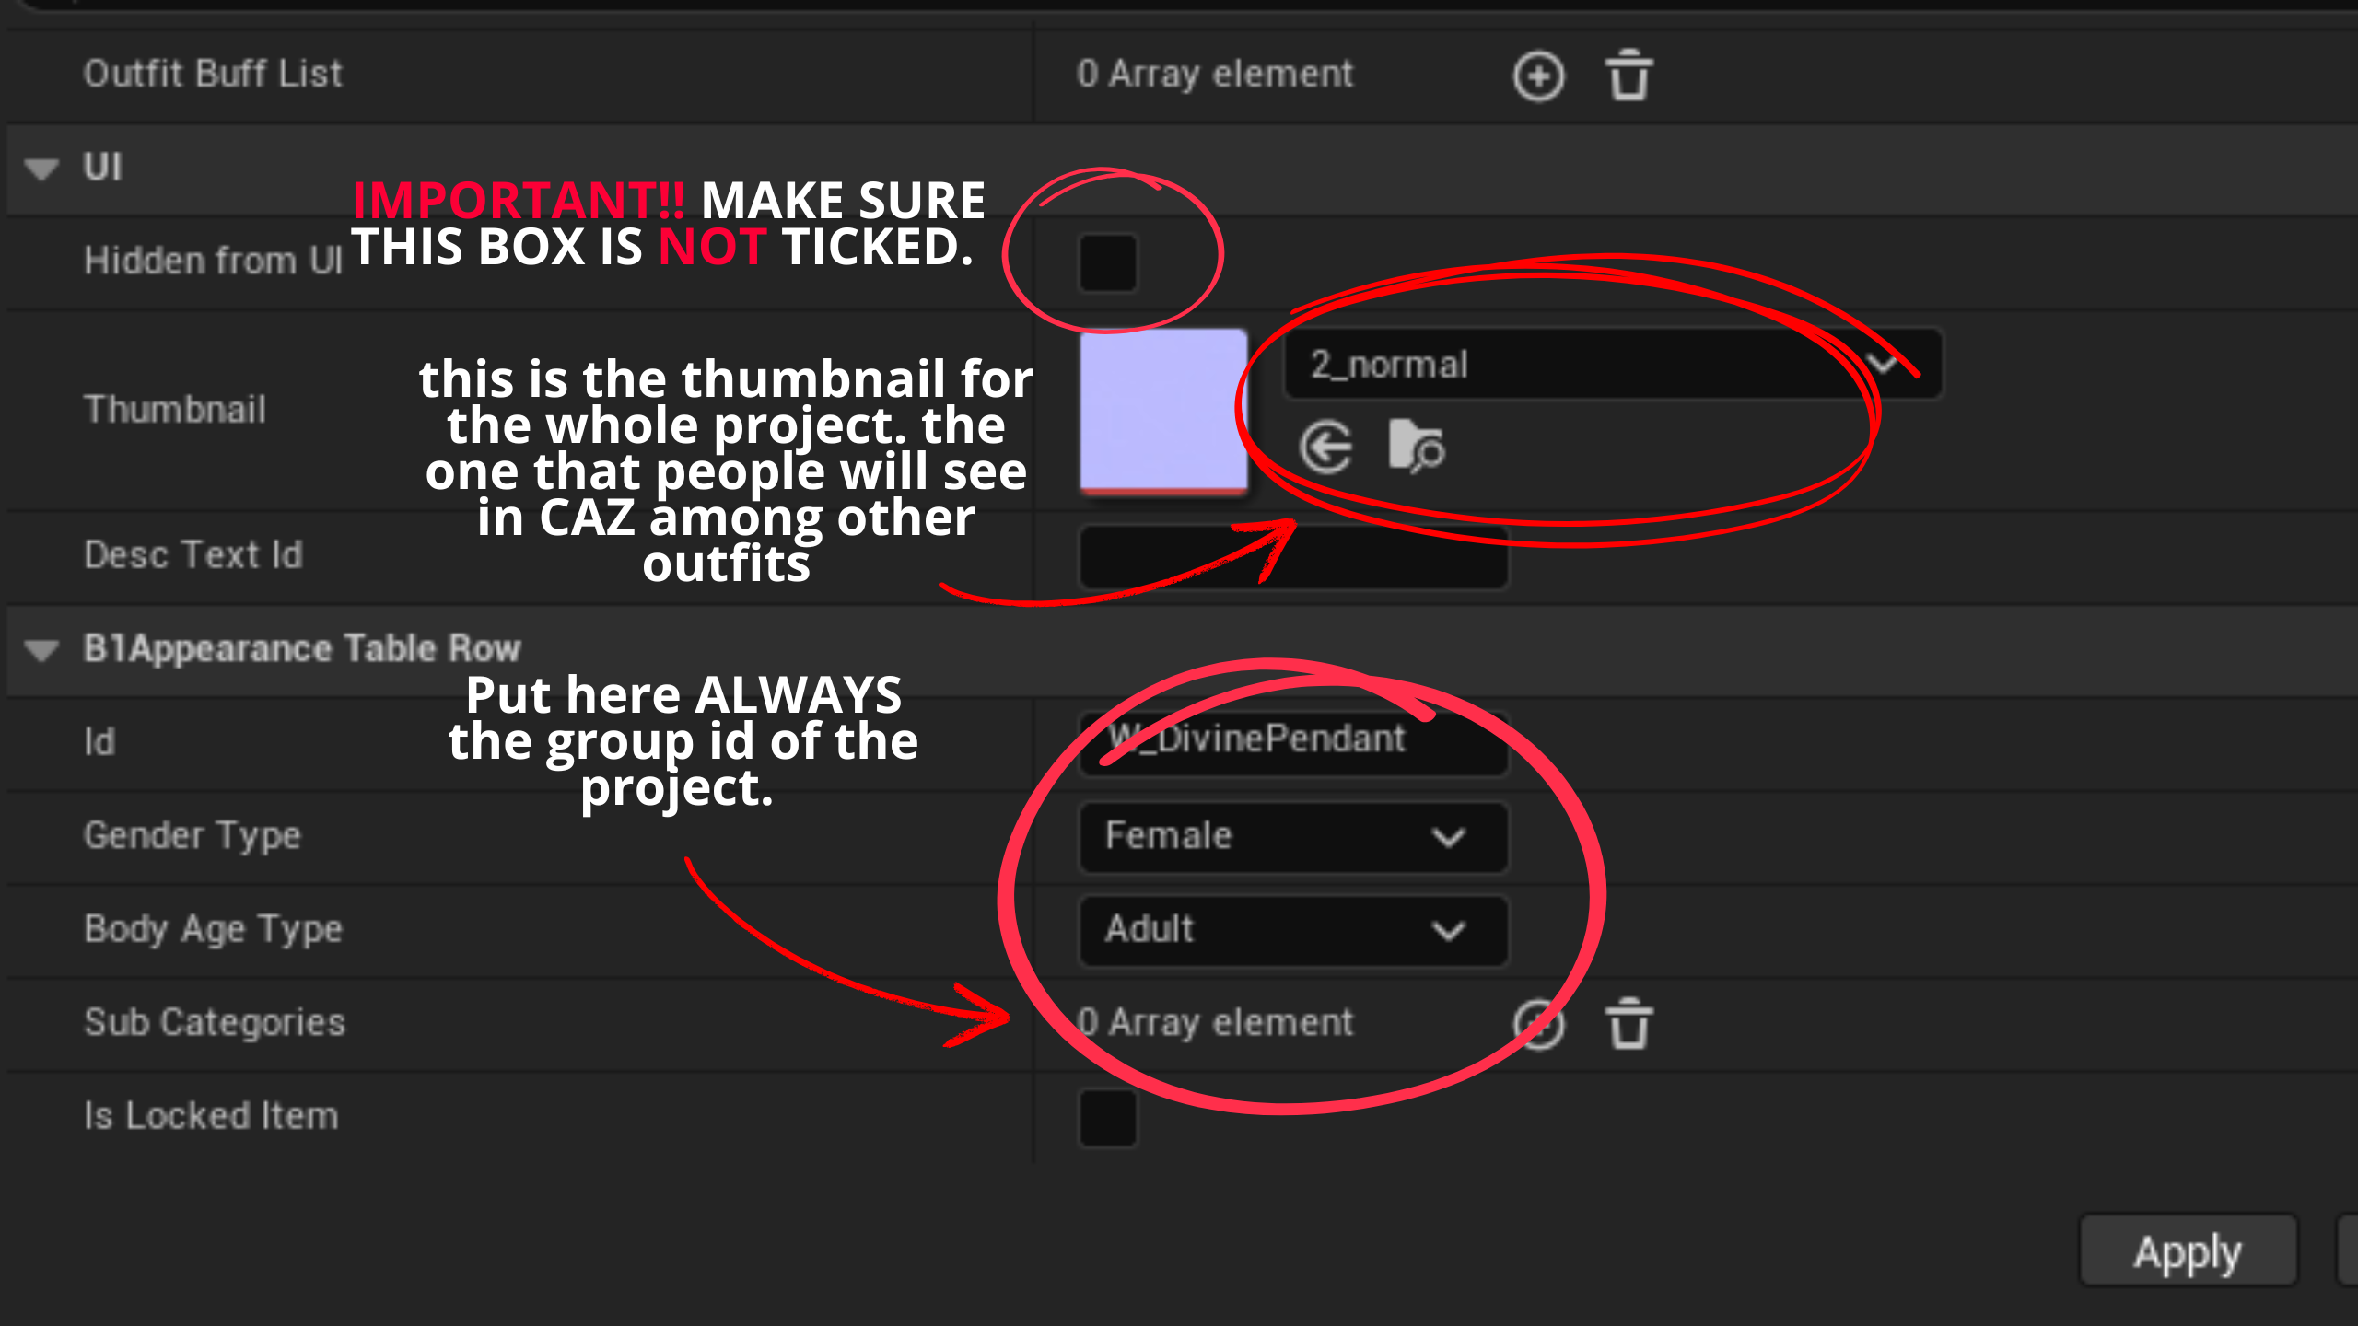This screenshot has width=2358, height=1326.
Task: Open the Gender Type Female dropdown
Action: click(1292, 836)
